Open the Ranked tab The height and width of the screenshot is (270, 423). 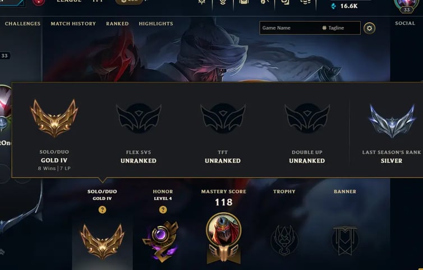(x=117, y=24)
